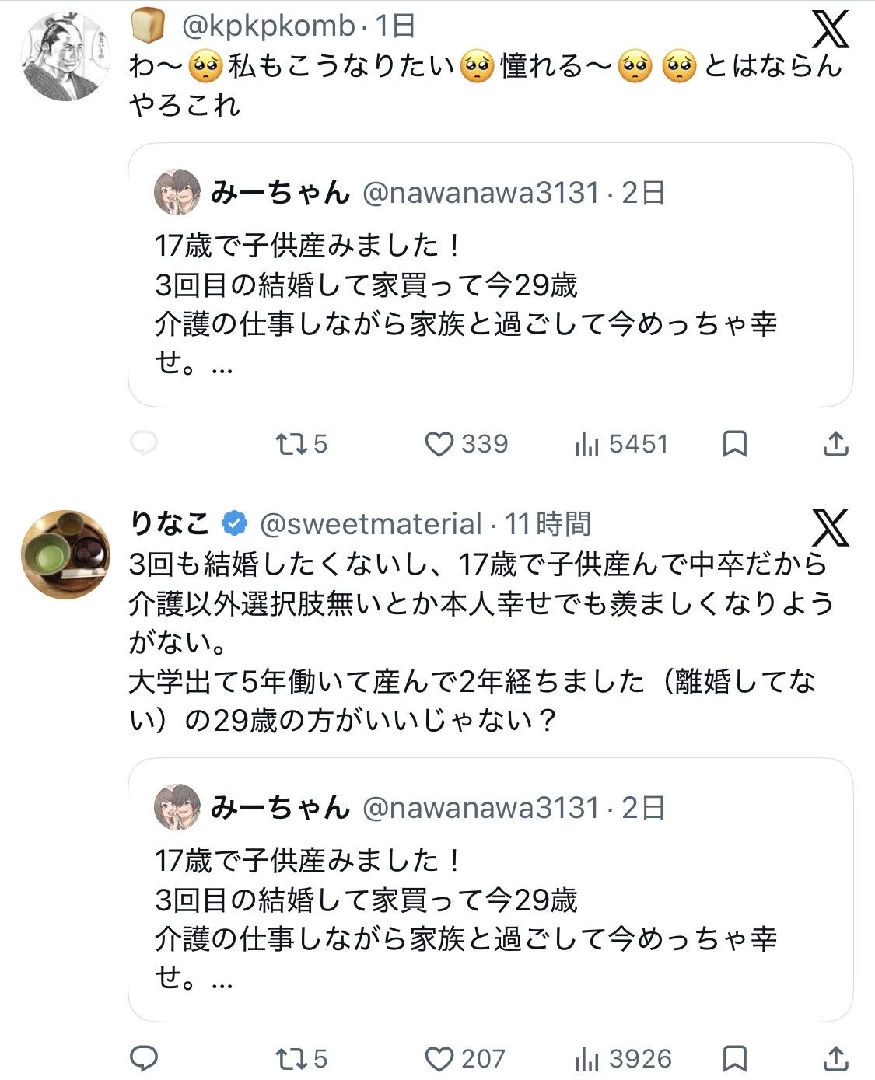The width and height of the screenshot is (875, 1080).
Task: Click the X logo on the first tweet
Action: pos(831,31)
